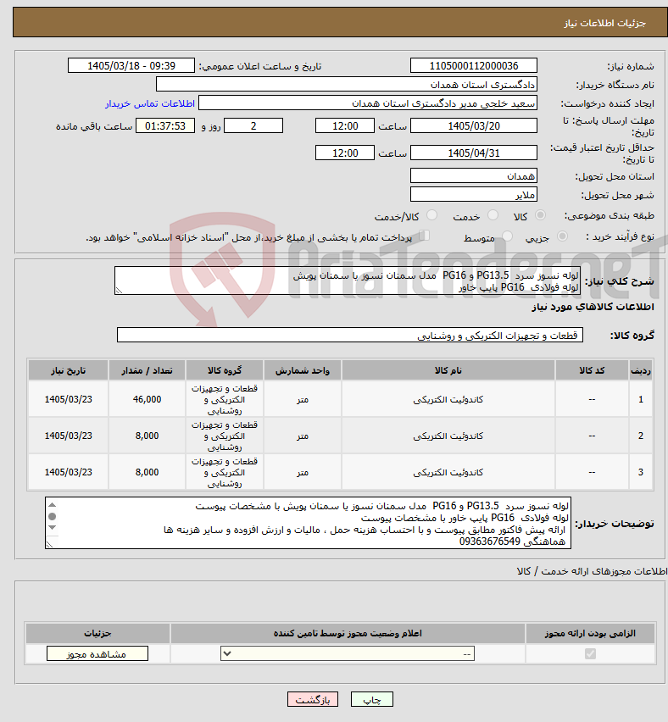Screen dimensions: 668x722
Task: Select the کالا/خدمت radio button
Action: [x=432, y=215]
